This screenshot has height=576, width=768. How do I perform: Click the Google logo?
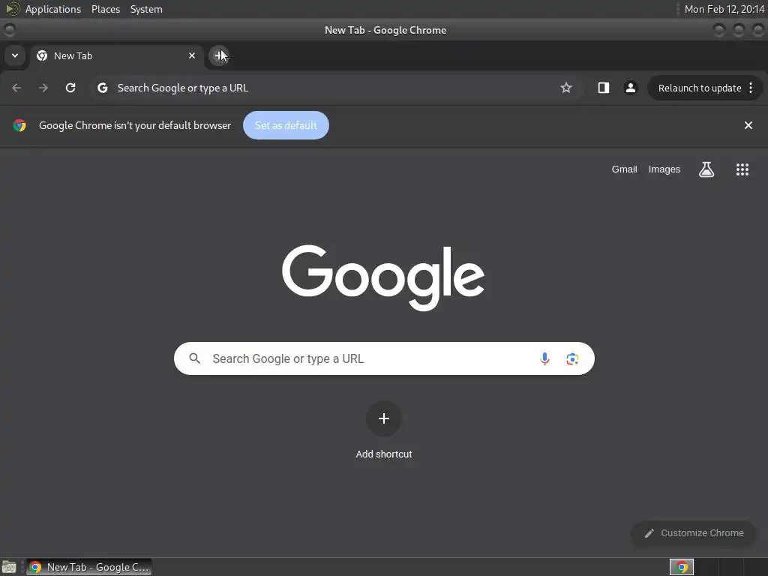coord(383,277)
